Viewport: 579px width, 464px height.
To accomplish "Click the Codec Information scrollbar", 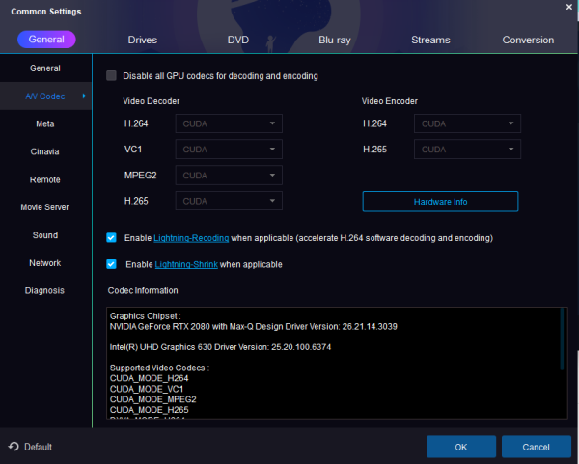I will click(x=563, y=340).
